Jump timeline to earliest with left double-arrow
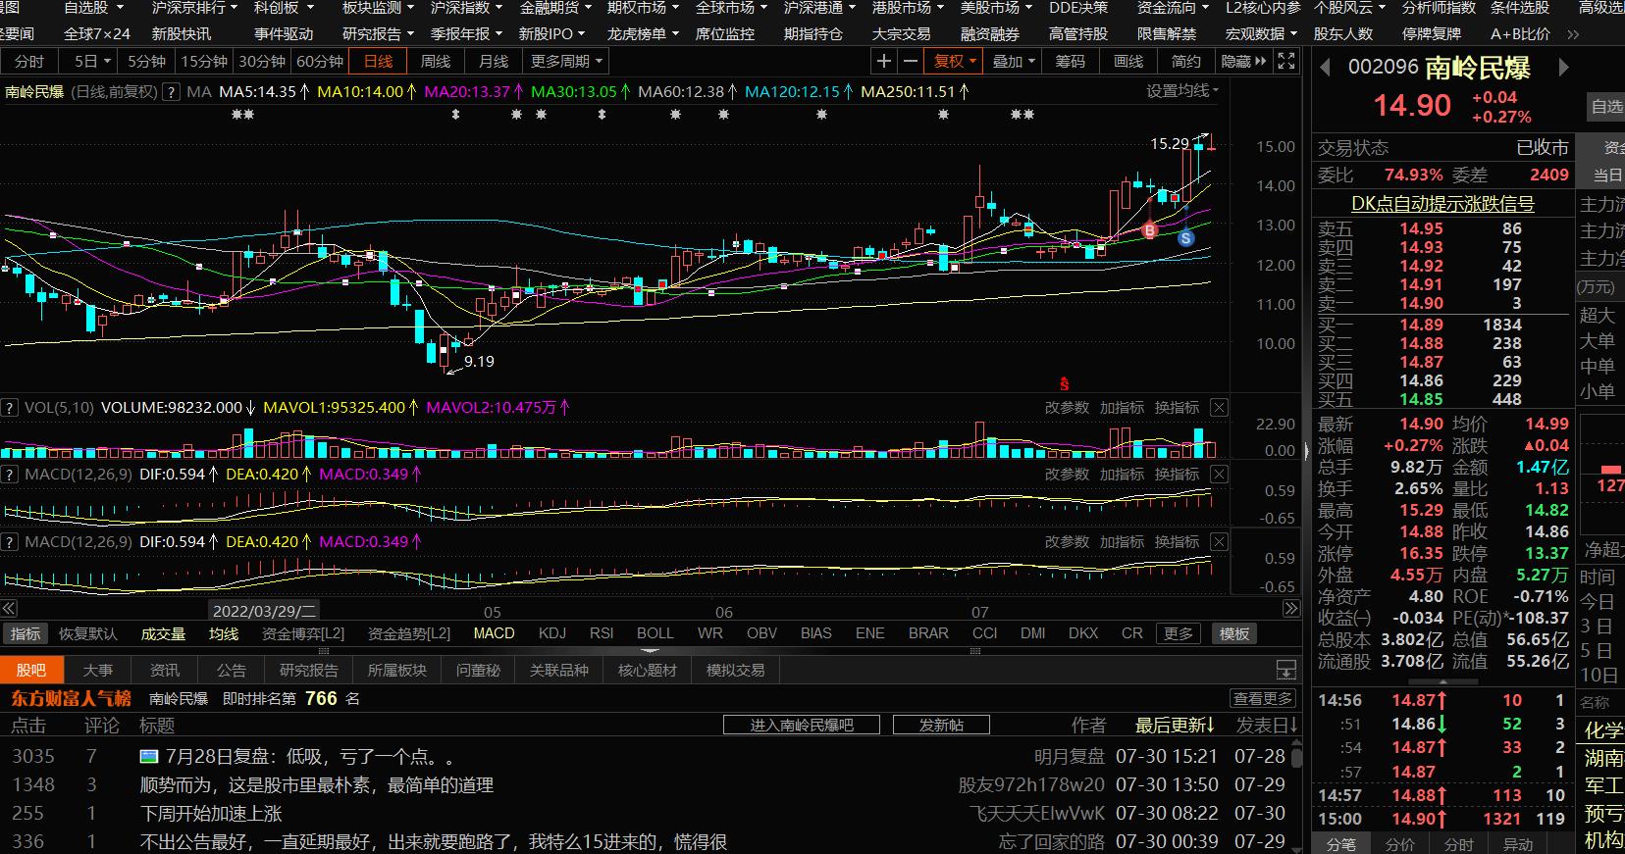 click(x=9, y=609)
